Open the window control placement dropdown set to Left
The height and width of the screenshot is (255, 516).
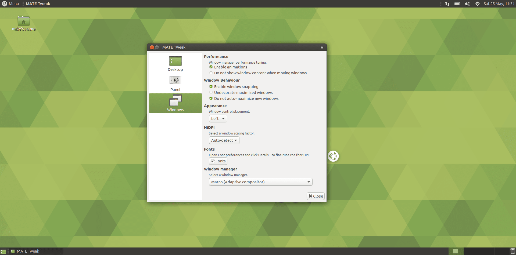[x=218, y=119]
